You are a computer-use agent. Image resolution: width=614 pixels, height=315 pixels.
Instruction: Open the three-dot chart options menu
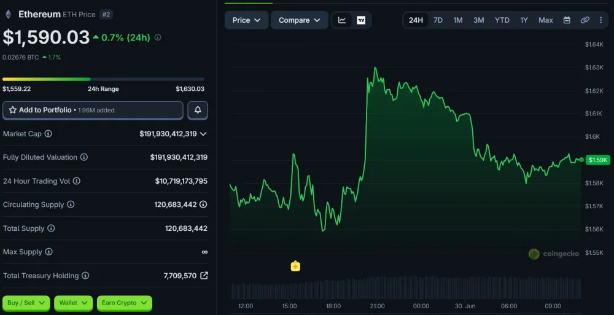click(601, 20)
